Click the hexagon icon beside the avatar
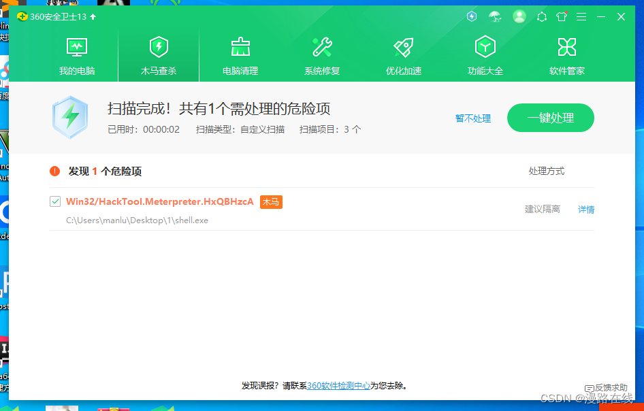644x411 pixels. 542,17
